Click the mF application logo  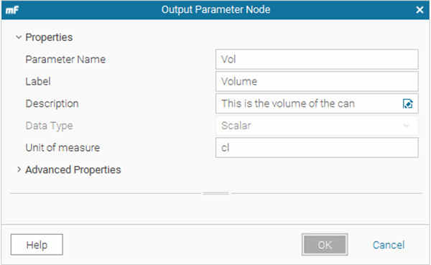point(11,10)
